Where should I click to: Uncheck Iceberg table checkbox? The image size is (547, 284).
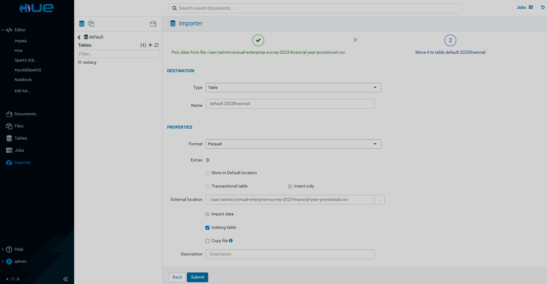coord(208,228)
